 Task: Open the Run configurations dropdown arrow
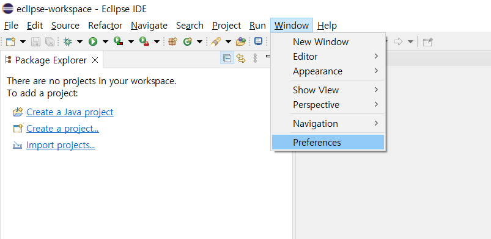tap(105, 42)
